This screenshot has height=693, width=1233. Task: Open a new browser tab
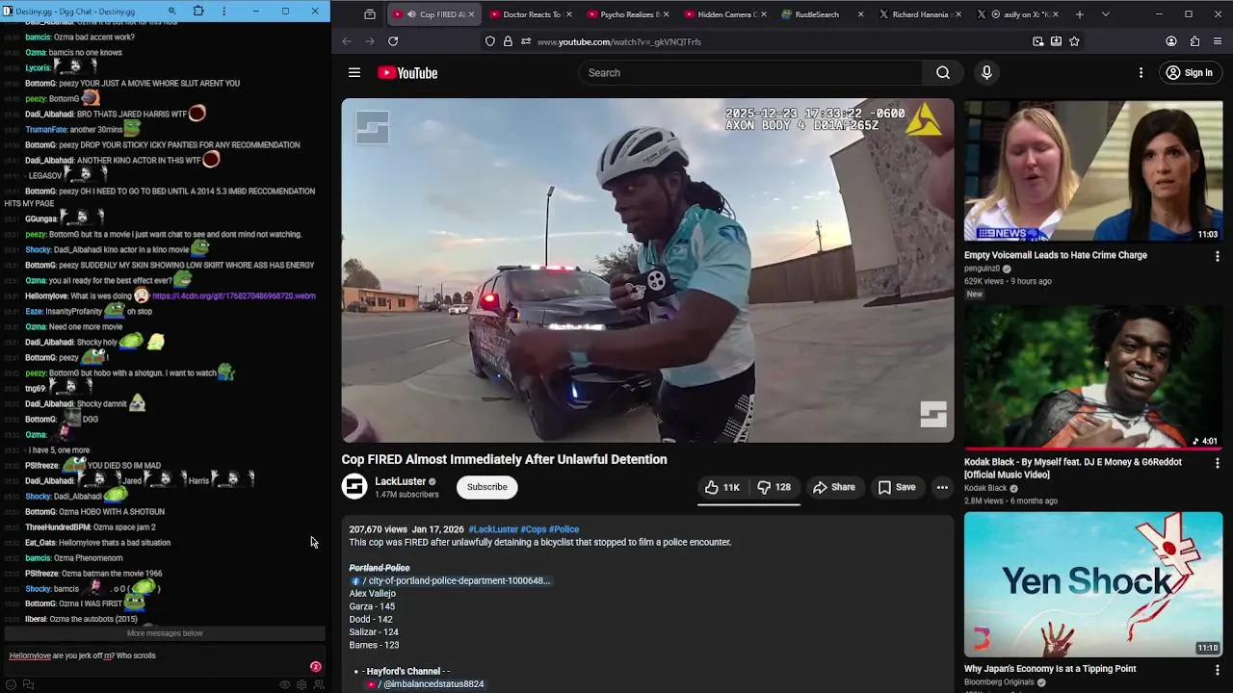1079,14
